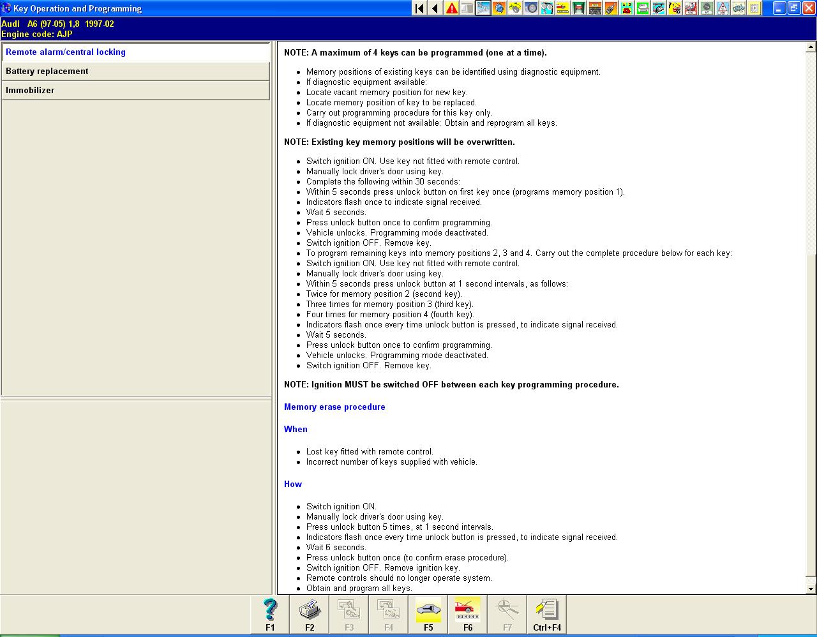817x637 pixels.
Task: Select Immobilizer topic
Action: [136, 91]
